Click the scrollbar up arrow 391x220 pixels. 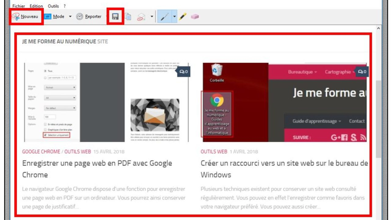(379, 28)
